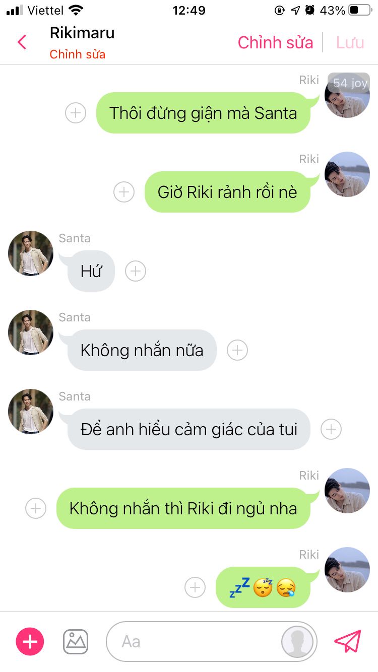Viewport: 378px width, 672px height.
Task: Open the image picker icon
Action: pos(76,642)
